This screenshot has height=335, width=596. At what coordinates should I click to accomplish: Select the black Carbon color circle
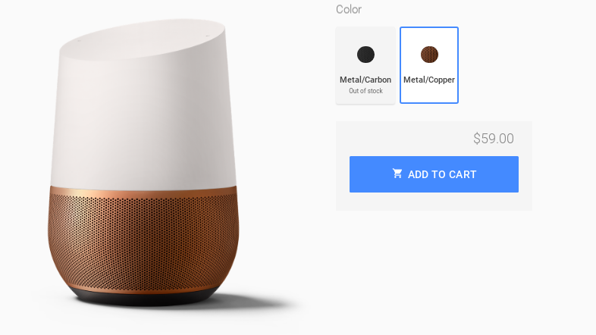pos(365,55)
